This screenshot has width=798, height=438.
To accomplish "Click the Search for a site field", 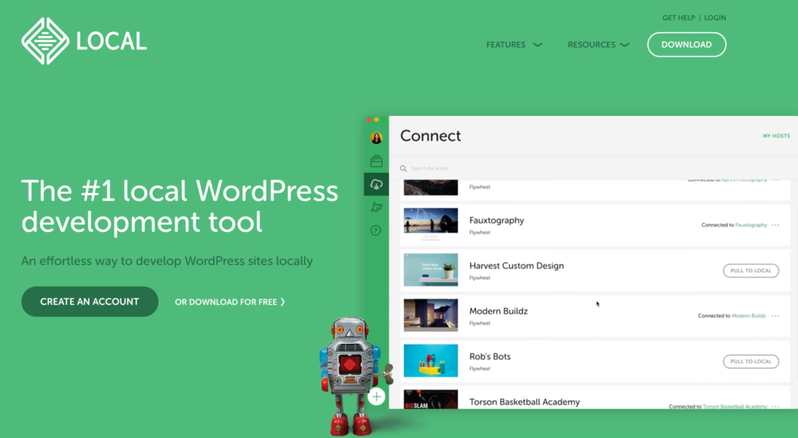I will pos(468,168).
